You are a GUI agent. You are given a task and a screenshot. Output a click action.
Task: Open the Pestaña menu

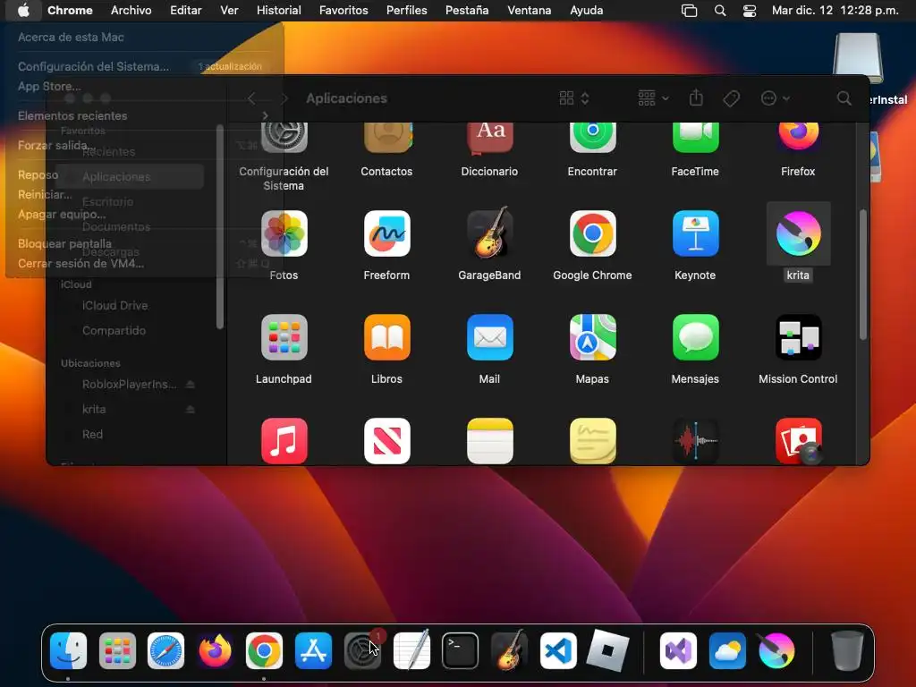point(467,11)
